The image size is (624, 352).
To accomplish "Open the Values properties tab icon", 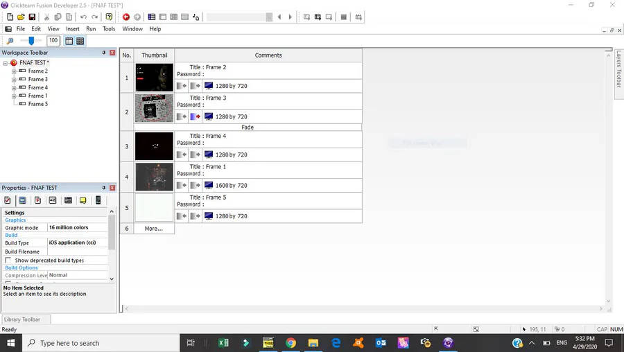I will click(x=53, y=200).
